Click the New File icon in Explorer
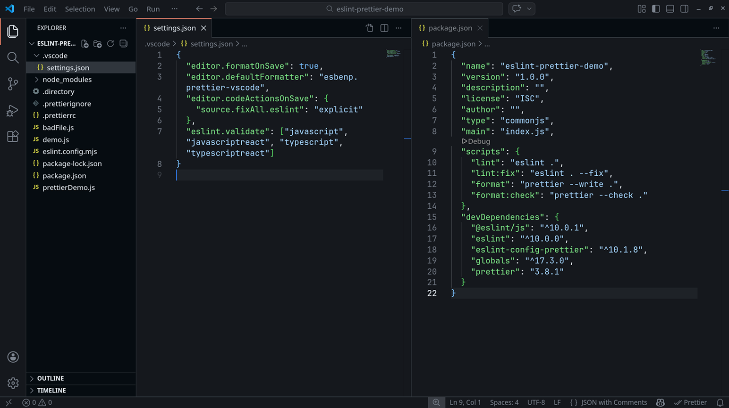 (85, 43)
